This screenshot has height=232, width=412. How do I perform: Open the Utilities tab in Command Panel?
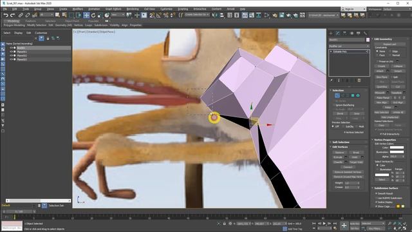[365, 33]
